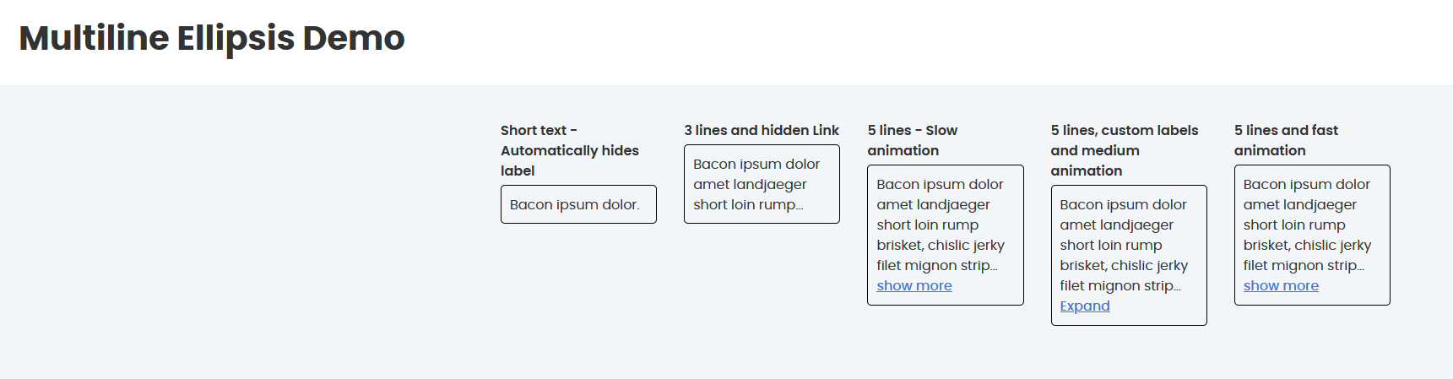Click the truncated "short loin rump…" line in 3-line box
The width and height of the screenshot is (1453, 379).
747,205
